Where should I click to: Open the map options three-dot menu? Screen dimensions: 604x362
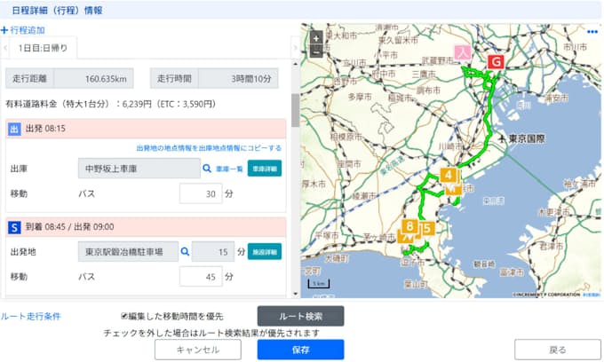pos(592,32)
